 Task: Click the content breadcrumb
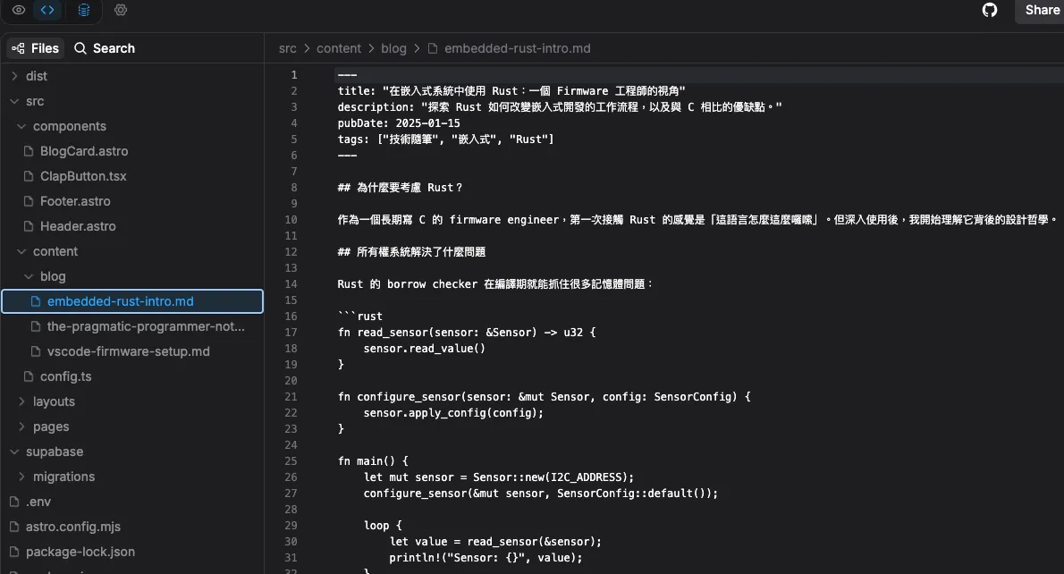[x=339, y=49]
